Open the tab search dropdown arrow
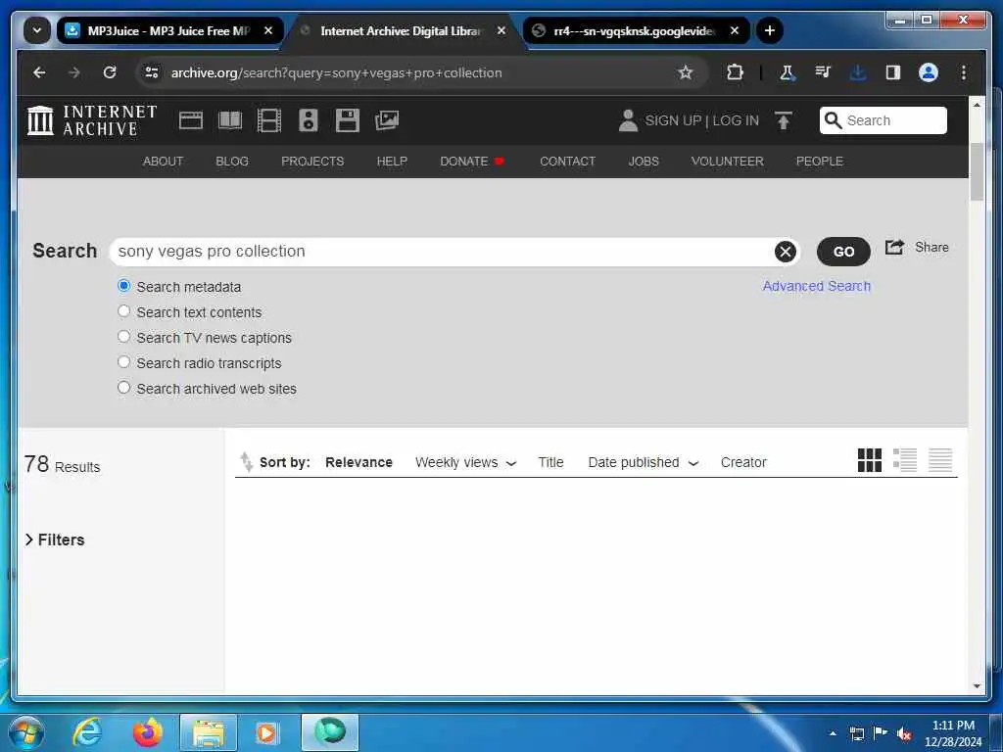Screen dimensions: 1003x752 (x=37, y=30)
